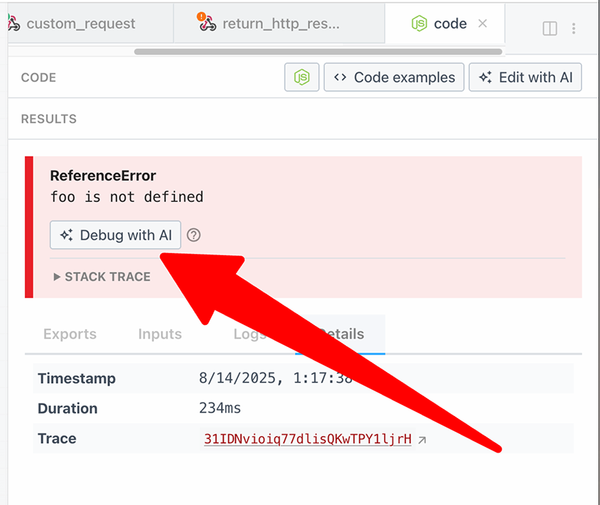
Task: Click the external link arrow beside Trace
Action: click(422, 440)
